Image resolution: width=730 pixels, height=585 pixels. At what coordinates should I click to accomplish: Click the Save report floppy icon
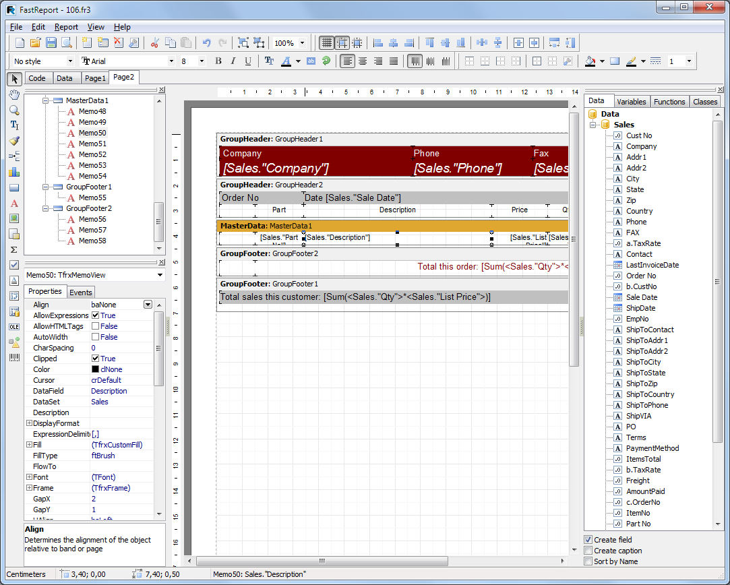[51, 43]
